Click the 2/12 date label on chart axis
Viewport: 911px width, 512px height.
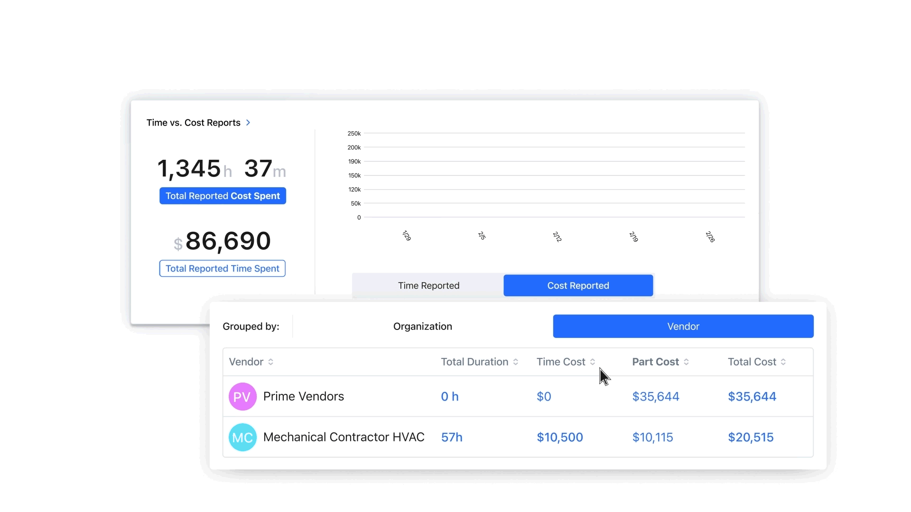557,236
